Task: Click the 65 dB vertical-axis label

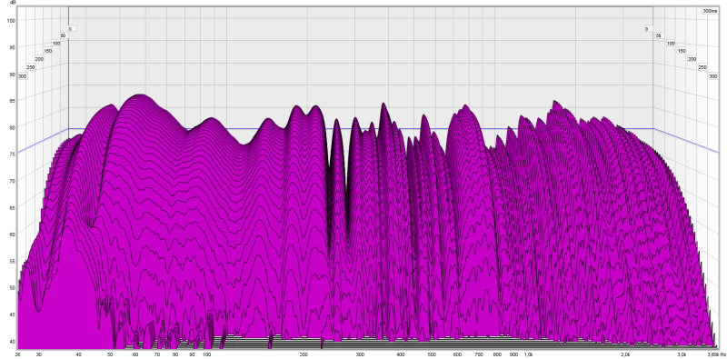Action: (14, 207)
